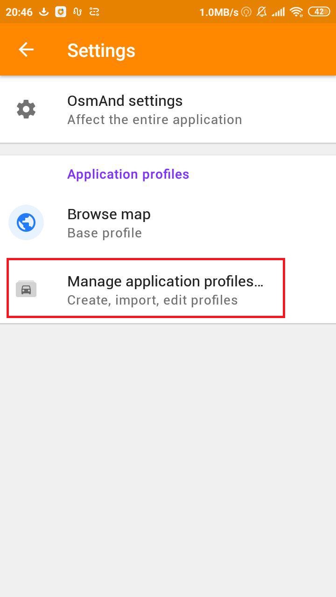Click the 1.0MB/s network speed indicator
The image size is (336, 597).
[218, 12]
